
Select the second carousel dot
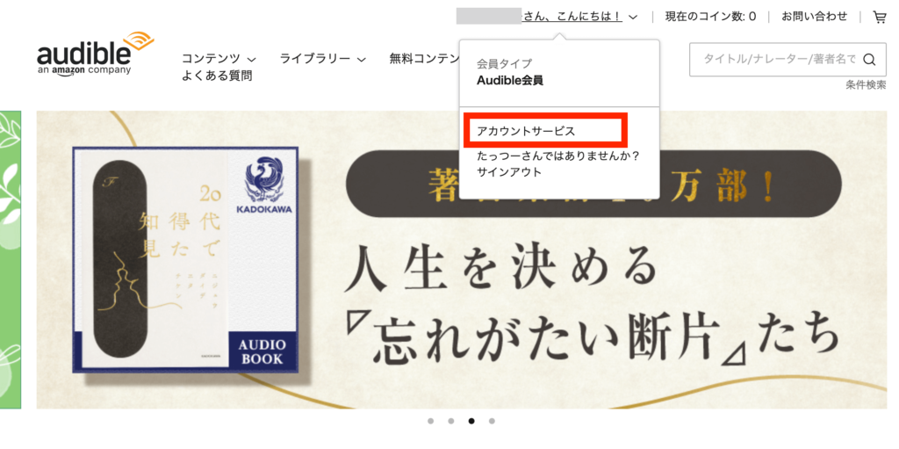pos(451,421)
